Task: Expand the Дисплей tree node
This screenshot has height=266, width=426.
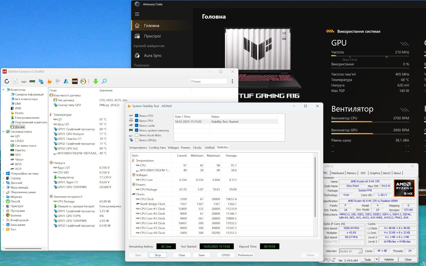Action: click(x=3, y=183)
